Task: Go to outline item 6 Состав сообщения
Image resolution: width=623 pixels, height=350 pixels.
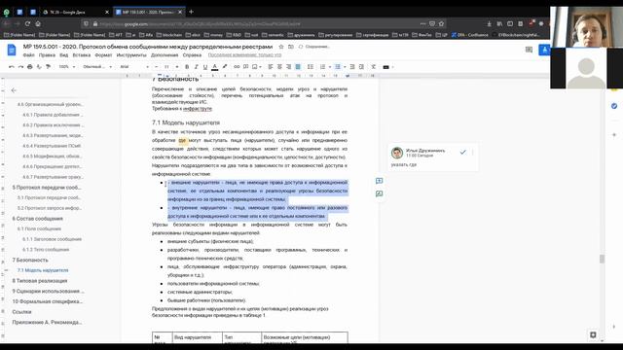Action: point(37,219)
